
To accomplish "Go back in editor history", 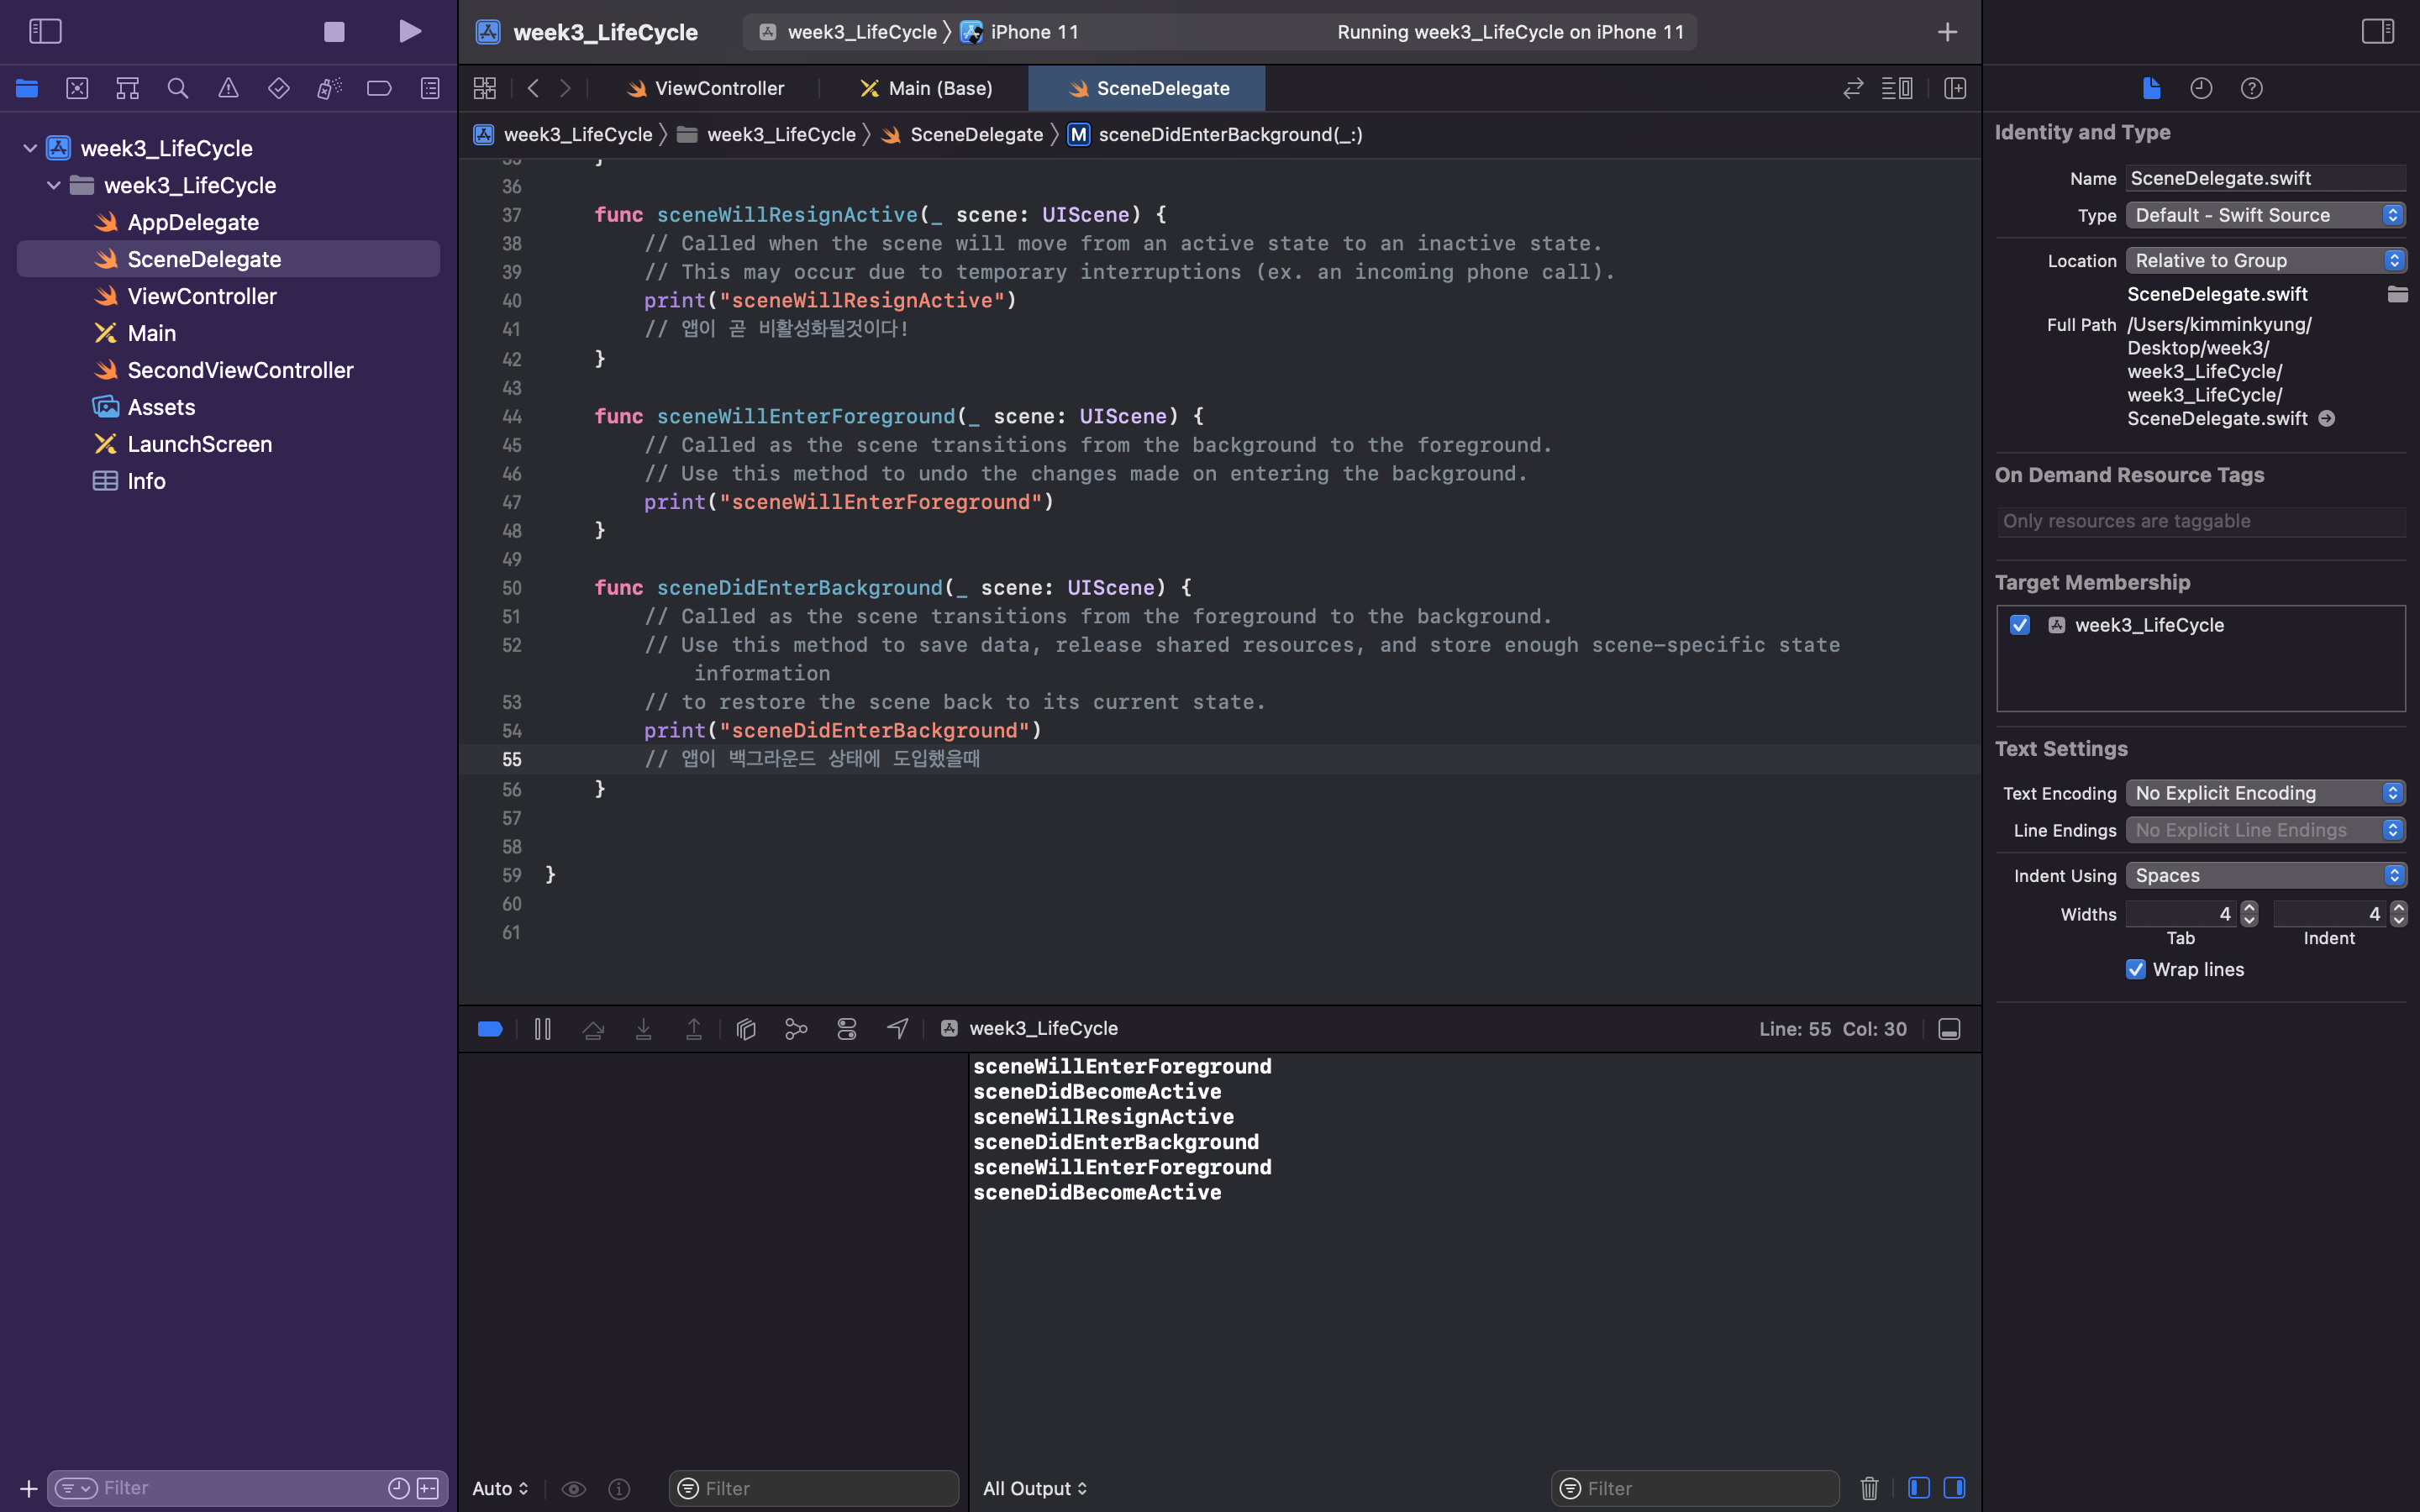I will point(533,88).
